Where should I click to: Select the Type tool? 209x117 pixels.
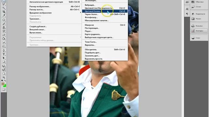(x=4, y=54)
